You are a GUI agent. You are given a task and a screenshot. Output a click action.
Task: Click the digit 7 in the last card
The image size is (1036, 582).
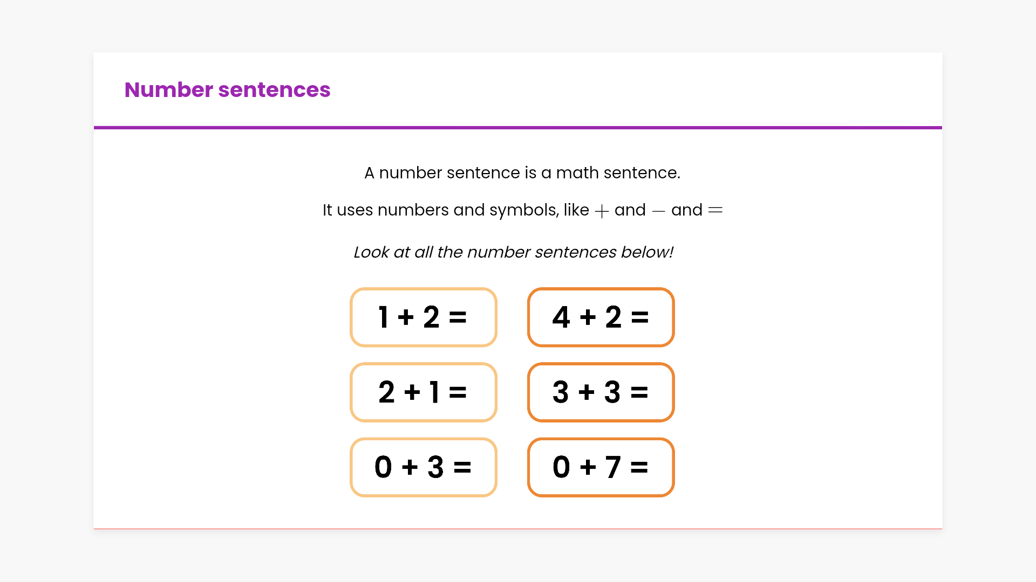(x=612, y=467)
